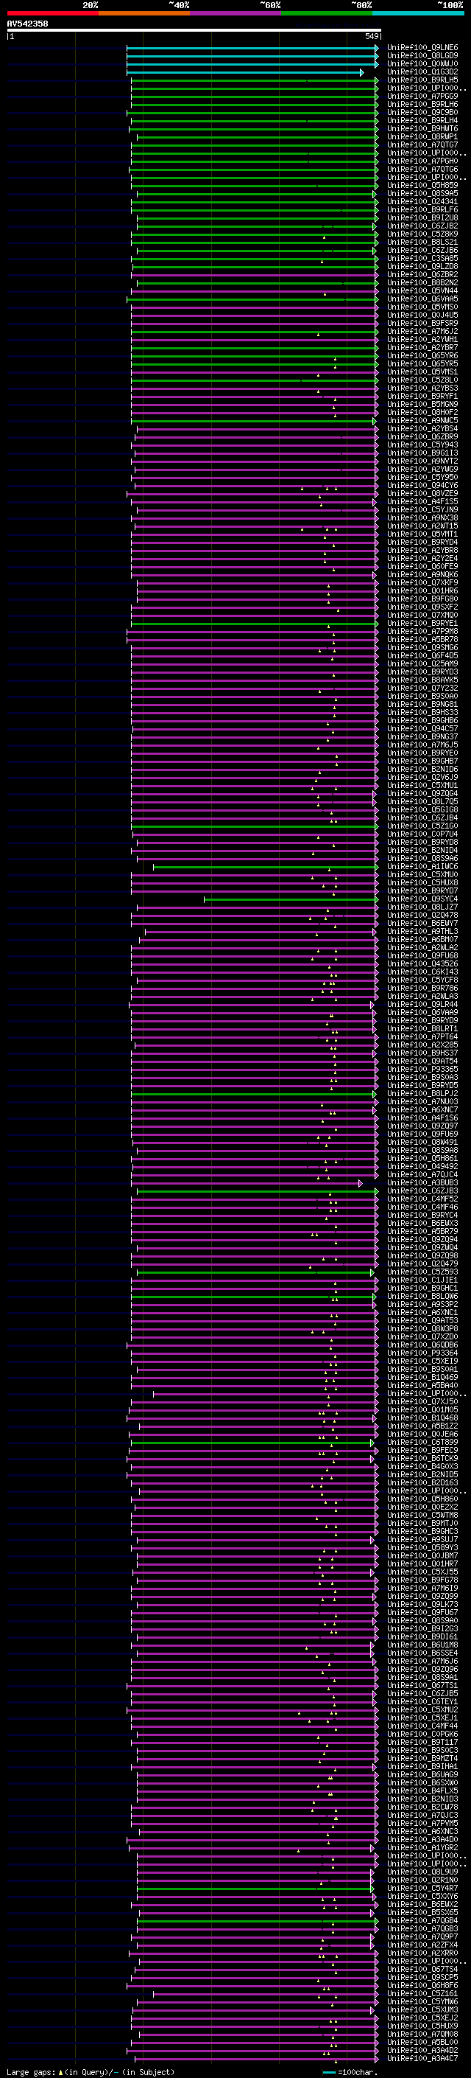The height and width of the screenshot is (2078, 471).
Task: Select the UniRef100_O49492 hit label
Action: [422, 1166]
